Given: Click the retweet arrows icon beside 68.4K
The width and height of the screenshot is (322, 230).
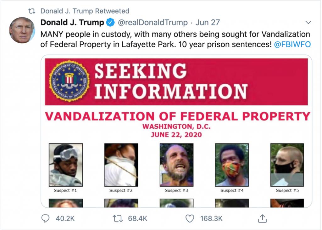Looking at the screenshot, I should 118,218.
